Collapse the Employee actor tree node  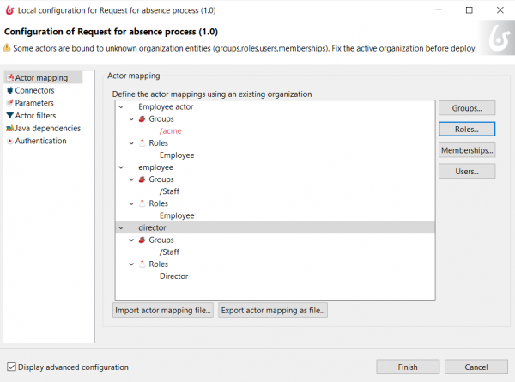point(121,106)
